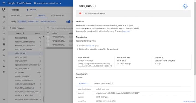Screen dimensions: 196x103
Task: Select the OVER_PRIVILEGED_ACCOUNT category
Action: (25, 84)
